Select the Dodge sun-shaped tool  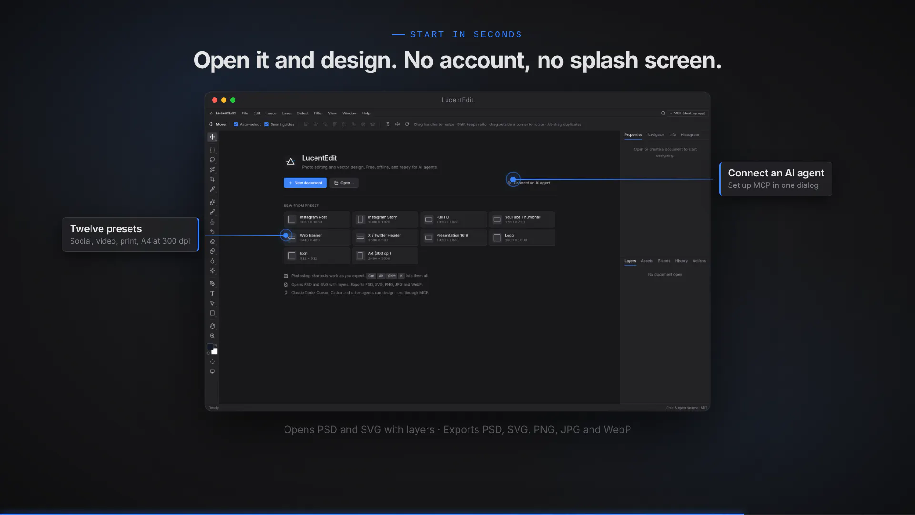click(212, 271)
